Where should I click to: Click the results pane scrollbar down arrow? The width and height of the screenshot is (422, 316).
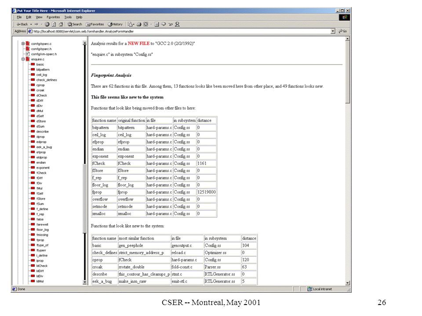click(x=347, y=283)
